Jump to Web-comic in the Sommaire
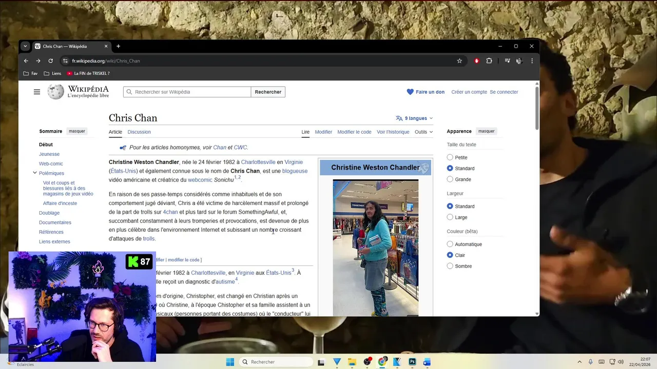The height and width of the screenshot is (369, 657). coord(51,163)
